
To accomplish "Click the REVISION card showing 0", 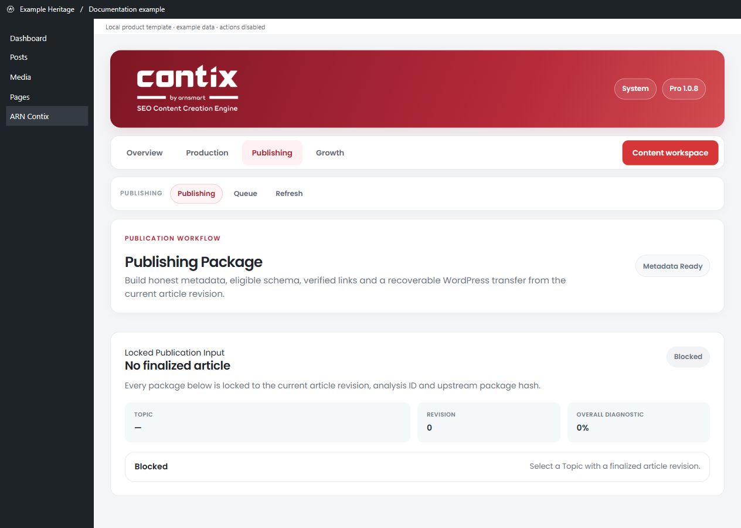I will (489, 422).
